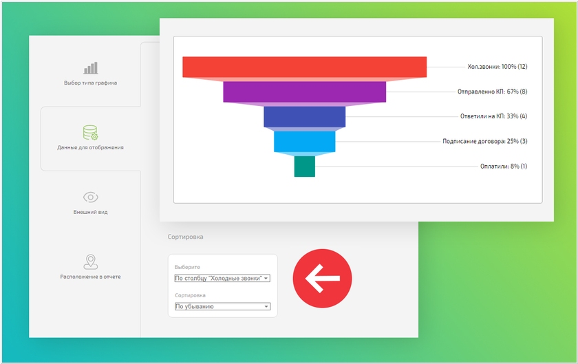Click the purple Отправленно КП funnel segment
Screen dimensions: 578x364
click(x=304, y=92)
